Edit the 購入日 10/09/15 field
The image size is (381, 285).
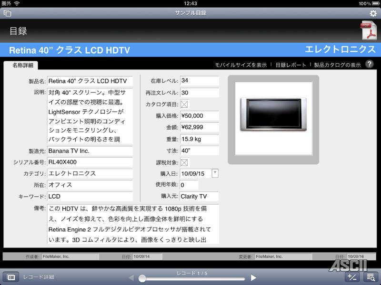[x=196, y=173]
